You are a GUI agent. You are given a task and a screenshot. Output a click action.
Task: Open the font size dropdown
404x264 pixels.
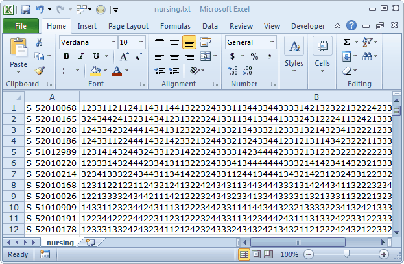coord(140,42)
